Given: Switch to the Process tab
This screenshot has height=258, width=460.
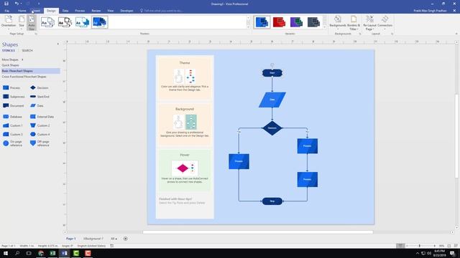Looking at the screenshot, I should (x=80, y=11).
